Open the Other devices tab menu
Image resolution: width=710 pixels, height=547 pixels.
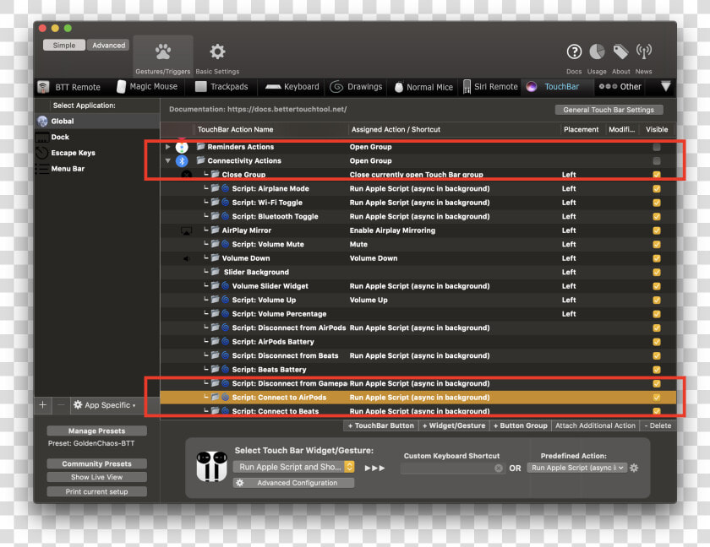point(620,87)
